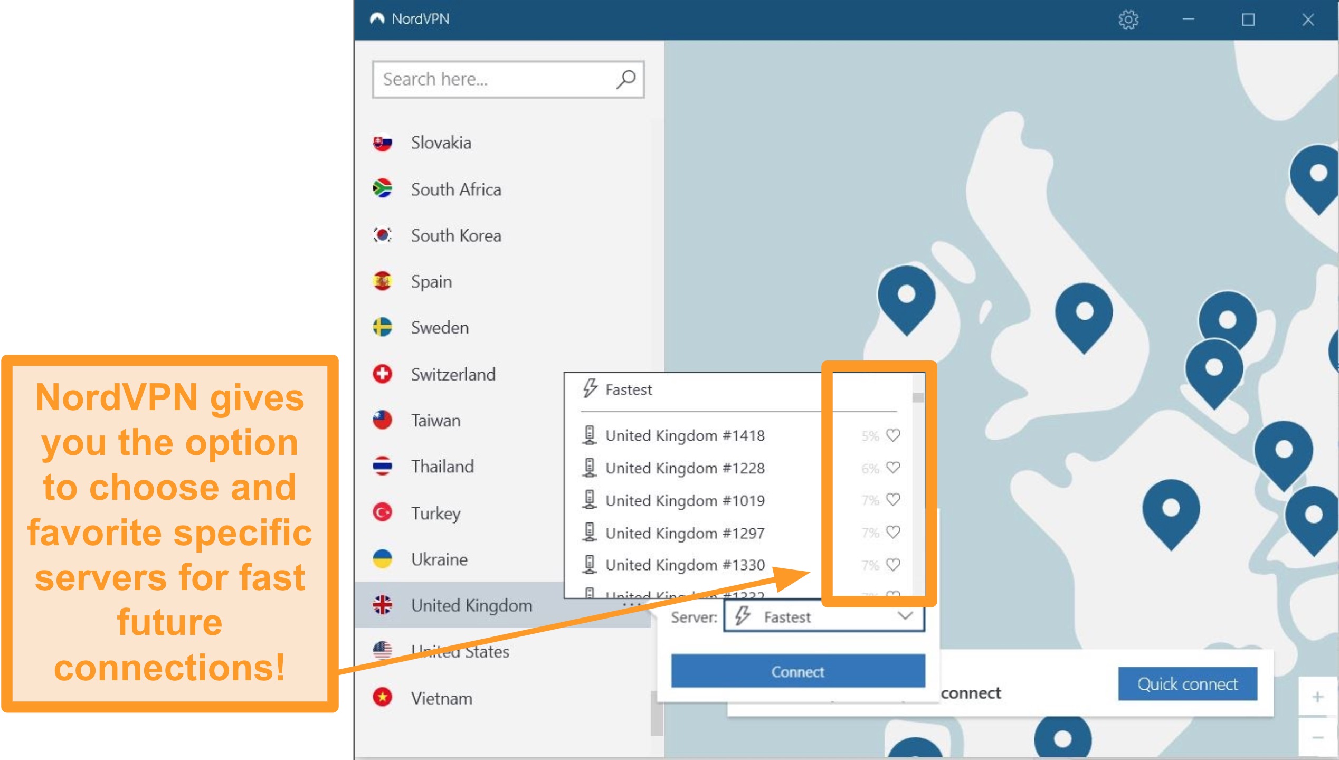Select Ukraine flag icon
The height and width of the screenshot is (760, 1339).
coord(382,559)
